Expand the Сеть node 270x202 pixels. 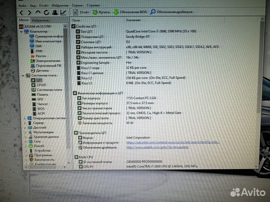point(25,142)
